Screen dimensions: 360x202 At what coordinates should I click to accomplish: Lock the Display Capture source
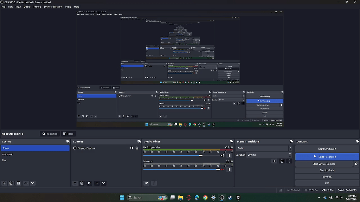coord(137,148)
